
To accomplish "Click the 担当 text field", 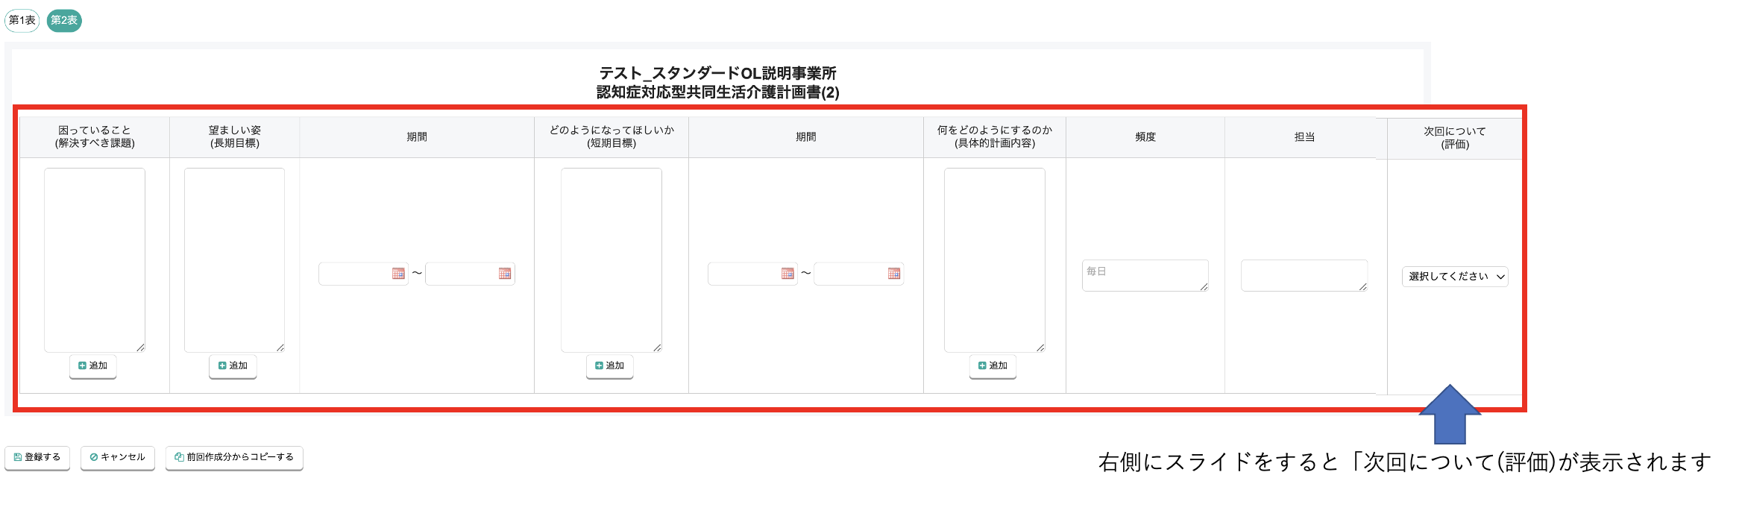I will click(x=1304, y=275).
